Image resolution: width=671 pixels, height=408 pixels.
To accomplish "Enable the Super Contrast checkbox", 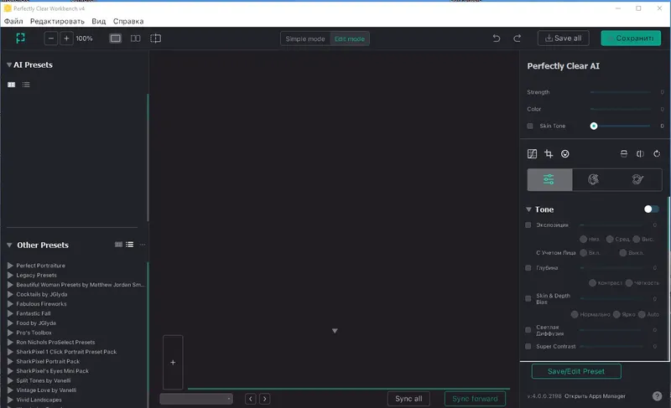I will click(528, 347).
